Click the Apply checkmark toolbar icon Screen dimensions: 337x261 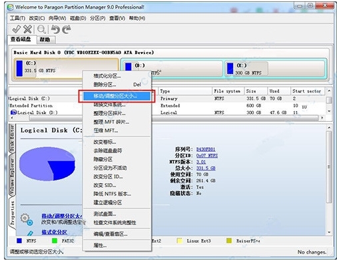[x=16, y=29]
